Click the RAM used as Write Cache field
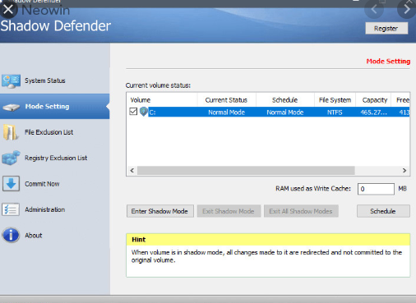This screenshot has height=303, width=416. point(376,189)
